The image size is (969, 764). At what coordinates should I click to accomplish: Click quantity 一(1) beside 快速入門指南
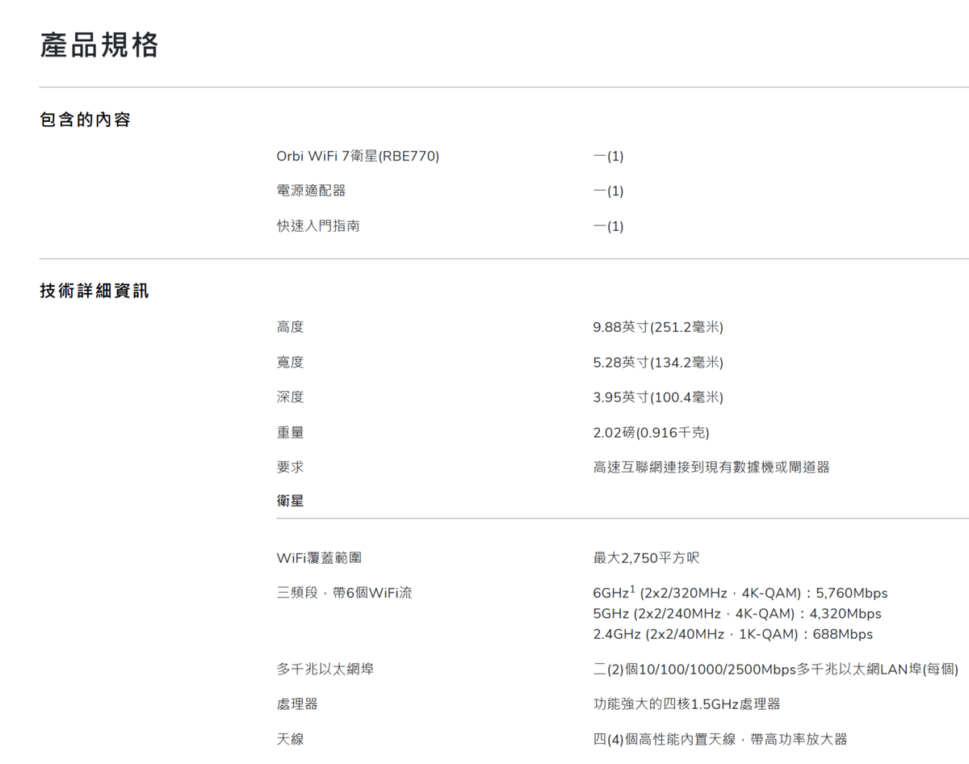(x=608, y=226)
